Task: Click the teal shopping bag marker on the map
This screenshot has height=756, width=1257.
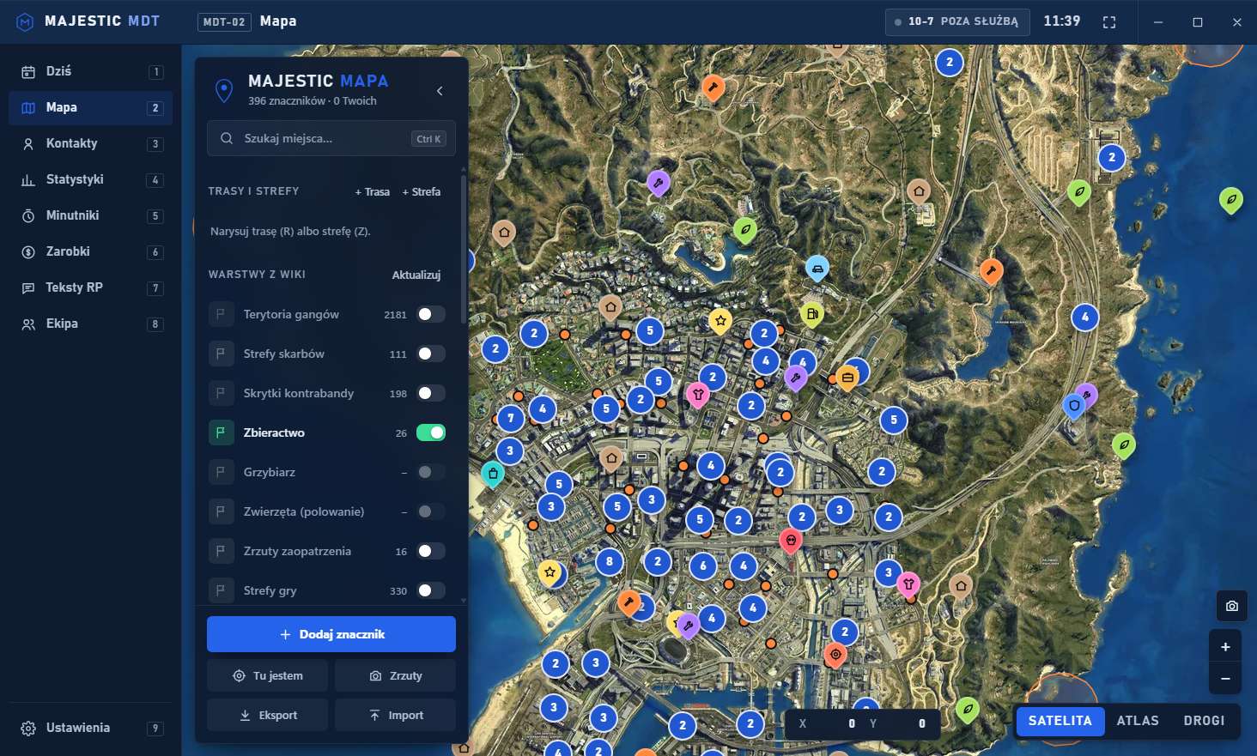Action: [492, 473]
